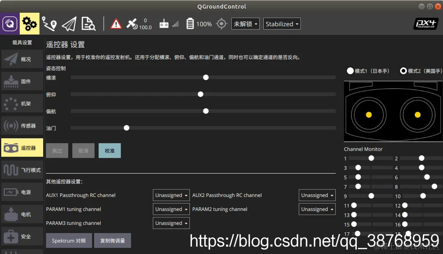The height and width of the screenshot is (254, 443).
Task: Open the Stabilized flight mode dropdown
Action: point(281,23)
